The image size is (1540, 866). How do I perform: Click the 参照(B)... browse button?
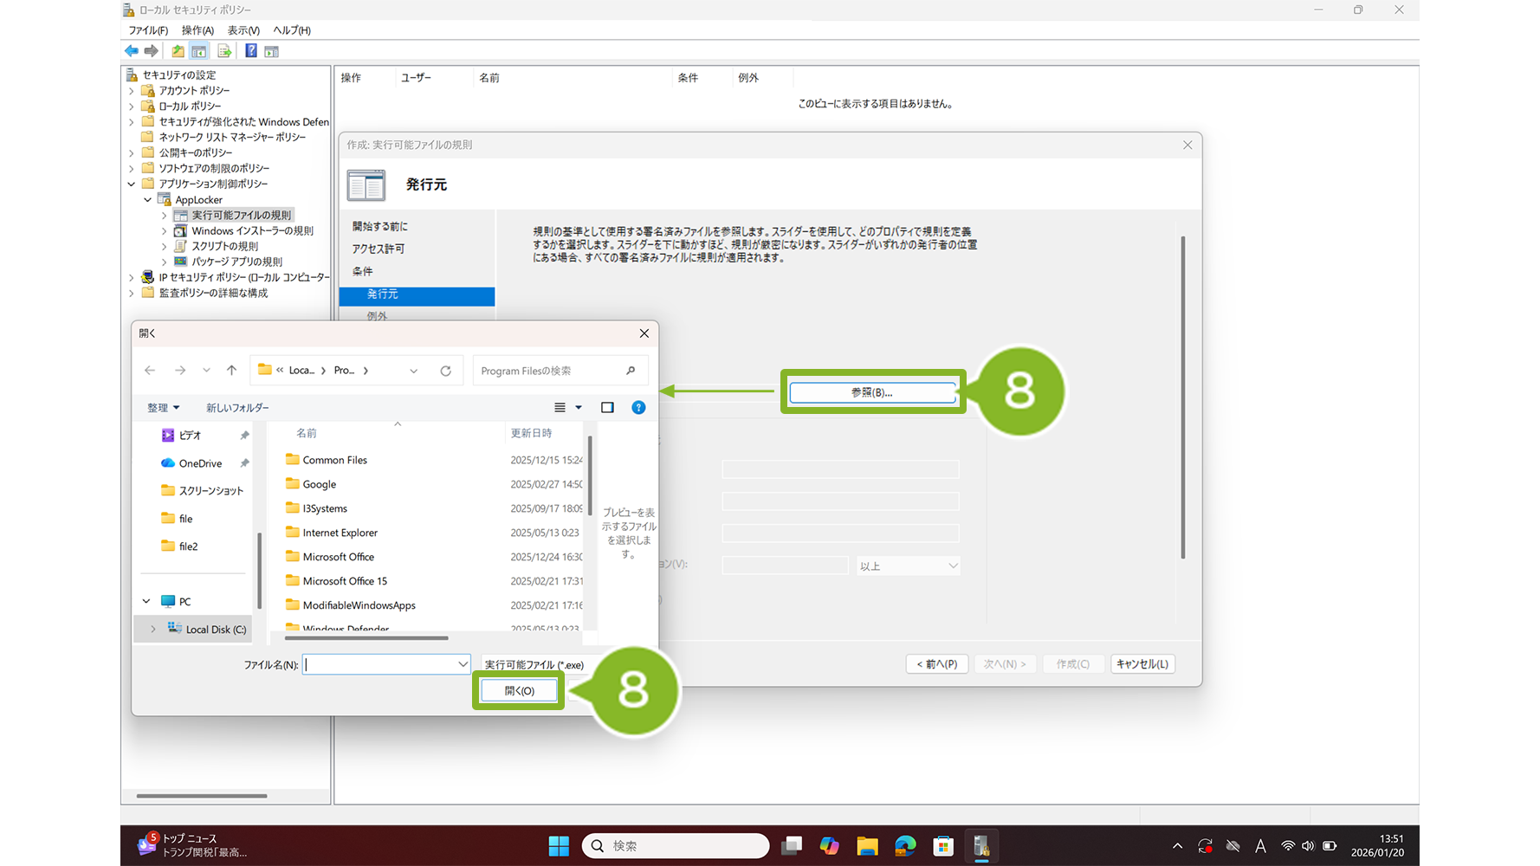tap(871, 392)
